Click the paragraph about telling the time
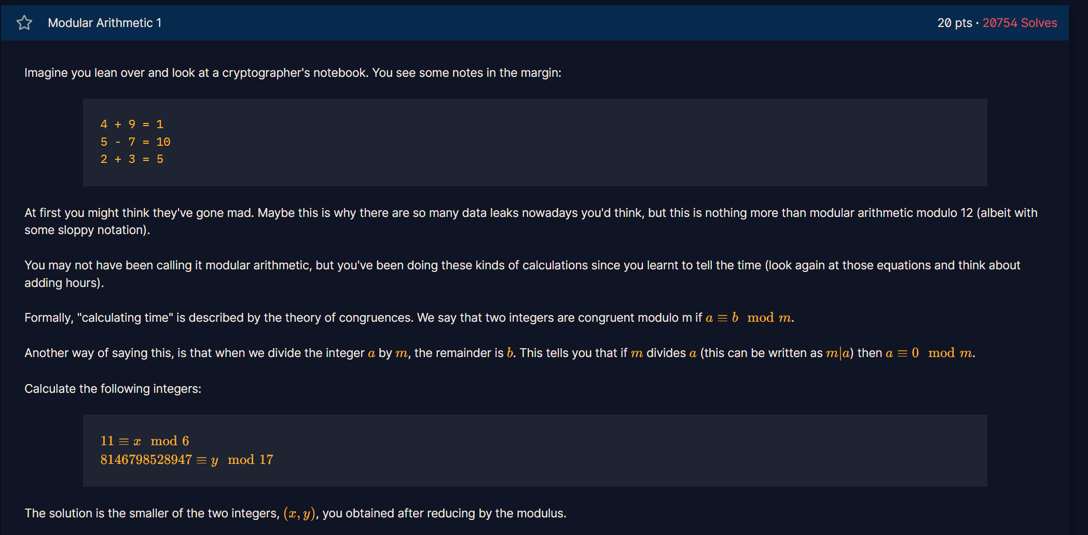 522,274
